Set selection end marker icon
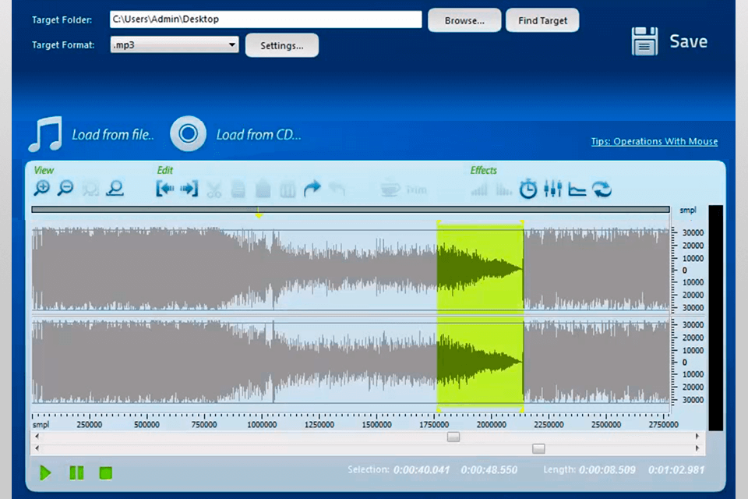The image size is (748, 499). [189, 189]
